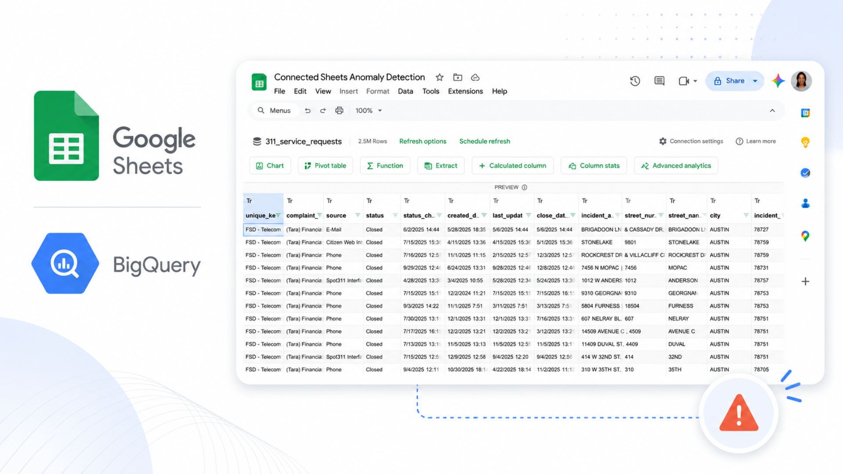Open filter for source column
Image resolution: width=843 pixels, height=474 pixels.
click(x=358, y=215)
